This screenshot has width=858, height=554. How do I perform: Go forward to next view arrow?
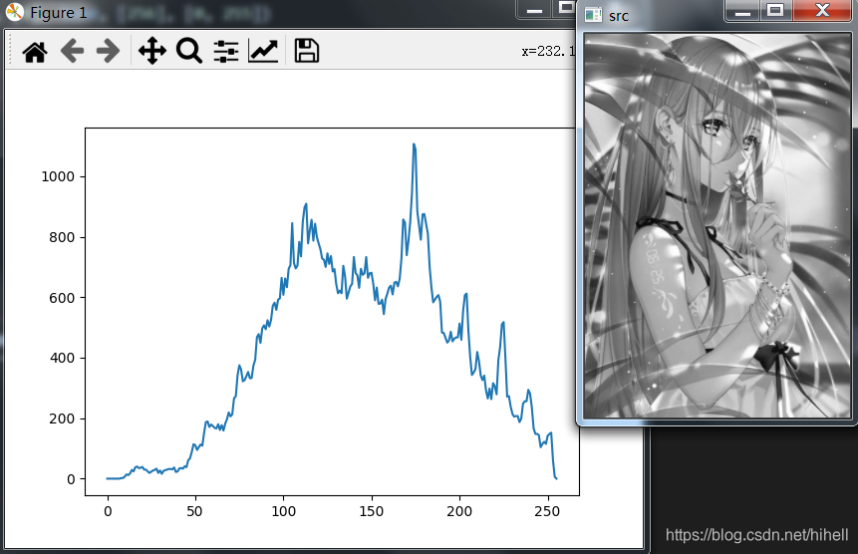click(108, 52)
